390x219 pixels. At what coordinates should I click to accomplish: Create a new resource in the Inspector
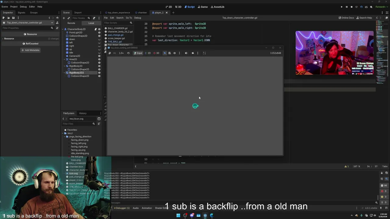point(3,18)
